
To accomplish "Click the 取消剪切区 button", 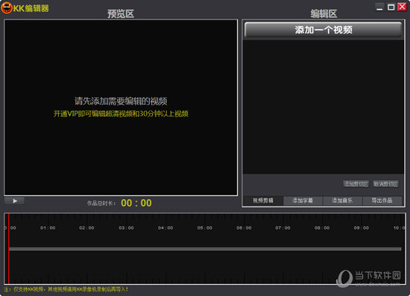I will point(385,184).
